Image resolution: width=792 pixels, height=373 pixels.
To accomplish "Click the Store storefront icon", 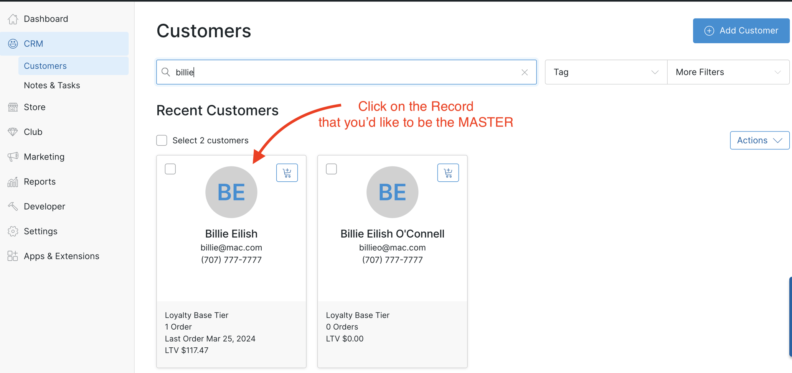I will (13, 107).
